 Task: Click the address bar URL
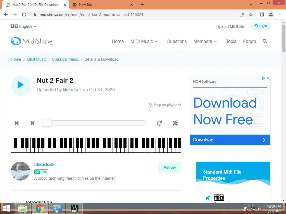click(x=91, y=14)
